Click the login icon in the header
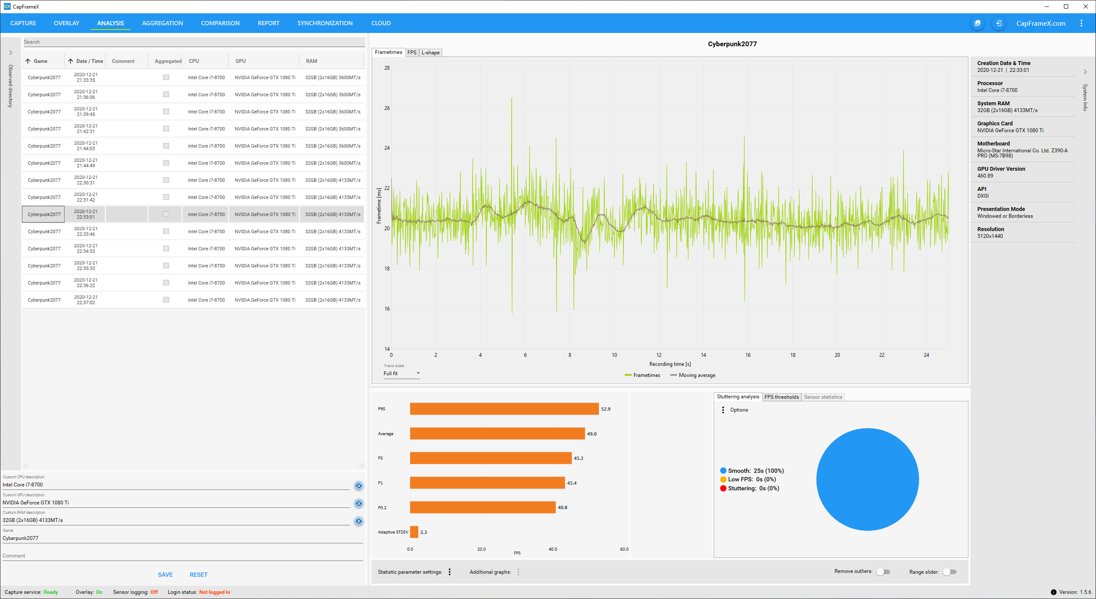The height and width of the screenshot is (599, 1096). click(x=999, y=23)
